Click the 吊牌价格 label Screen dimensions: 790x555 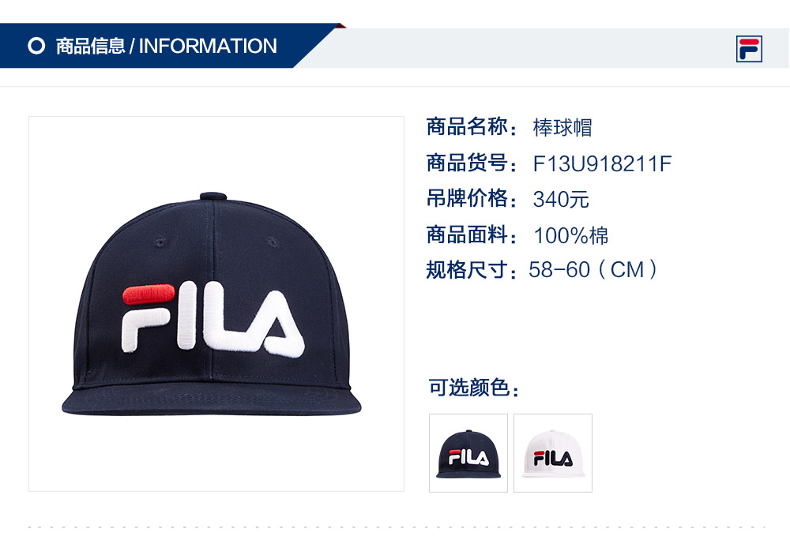[472, 199]
